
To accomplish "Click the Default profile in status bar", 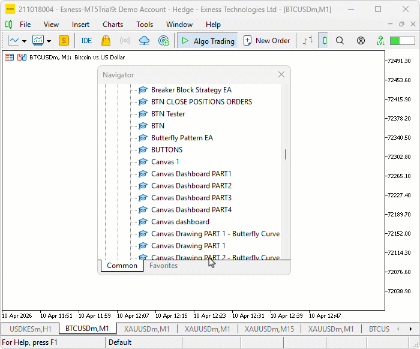I will click(120, 342).
